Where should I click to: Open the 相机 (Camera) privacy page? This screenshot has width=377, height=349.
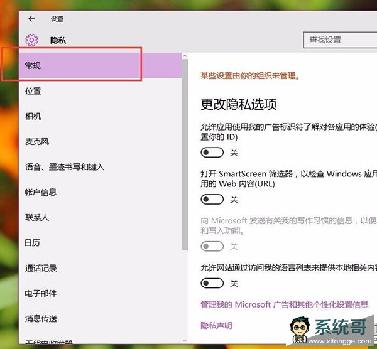(34, 117)
